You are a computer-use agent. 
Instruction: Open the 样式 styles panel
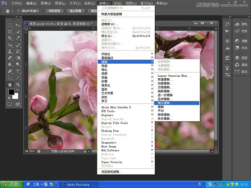point(241,48)
